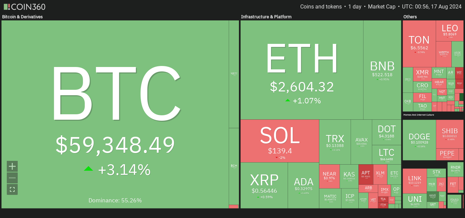Open the BTC tile

point(115,114)
